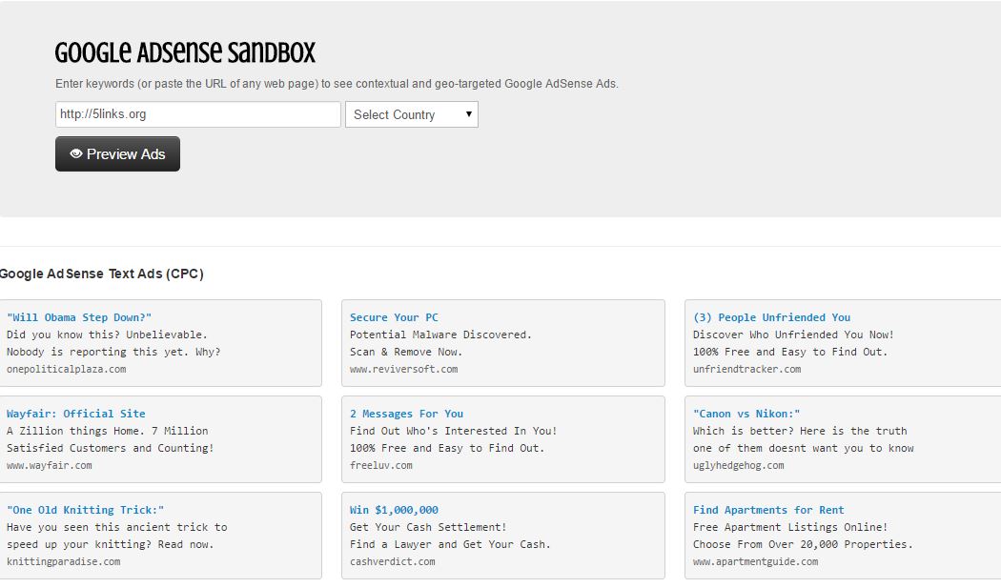Click the www.reviversoft.com ad URL

click(x=403, y=369)
